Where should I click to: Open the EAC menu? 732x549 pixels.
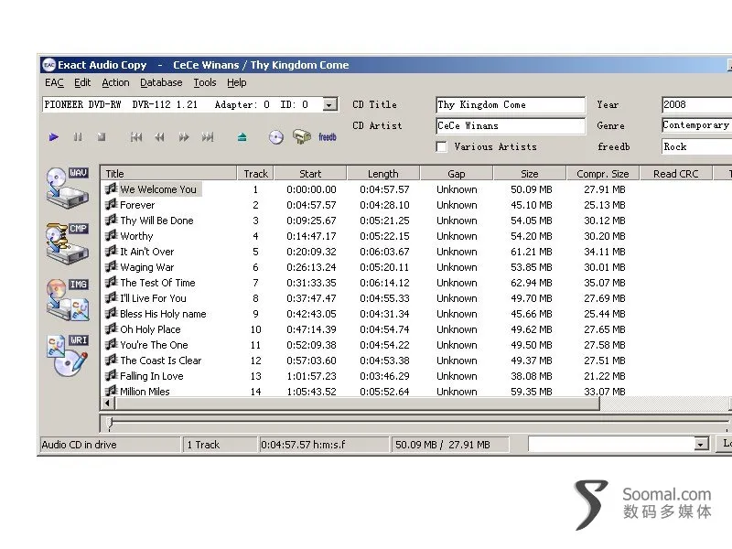point(54,82)
